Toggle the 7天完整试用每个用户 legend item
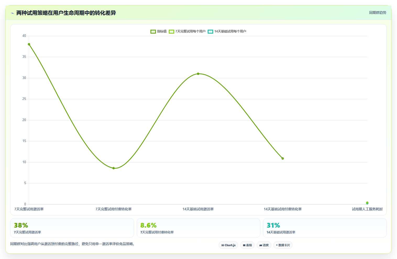 point(187,31)
